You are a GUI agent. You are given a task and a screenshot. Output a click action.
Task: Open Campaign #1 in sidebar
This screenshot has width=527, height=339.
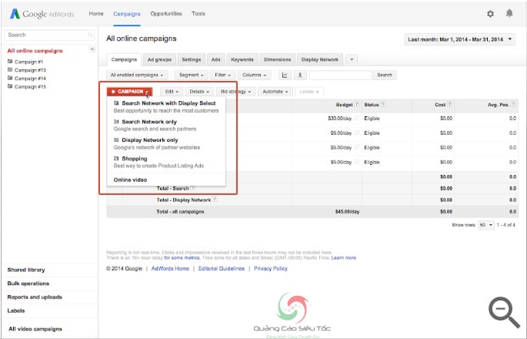tap(28, 62)
